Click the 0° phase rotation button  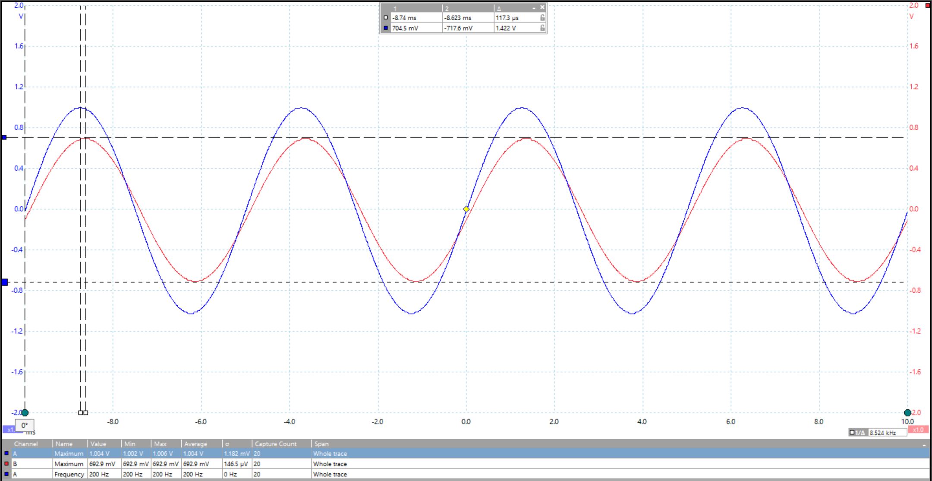[x=25, y=426]
